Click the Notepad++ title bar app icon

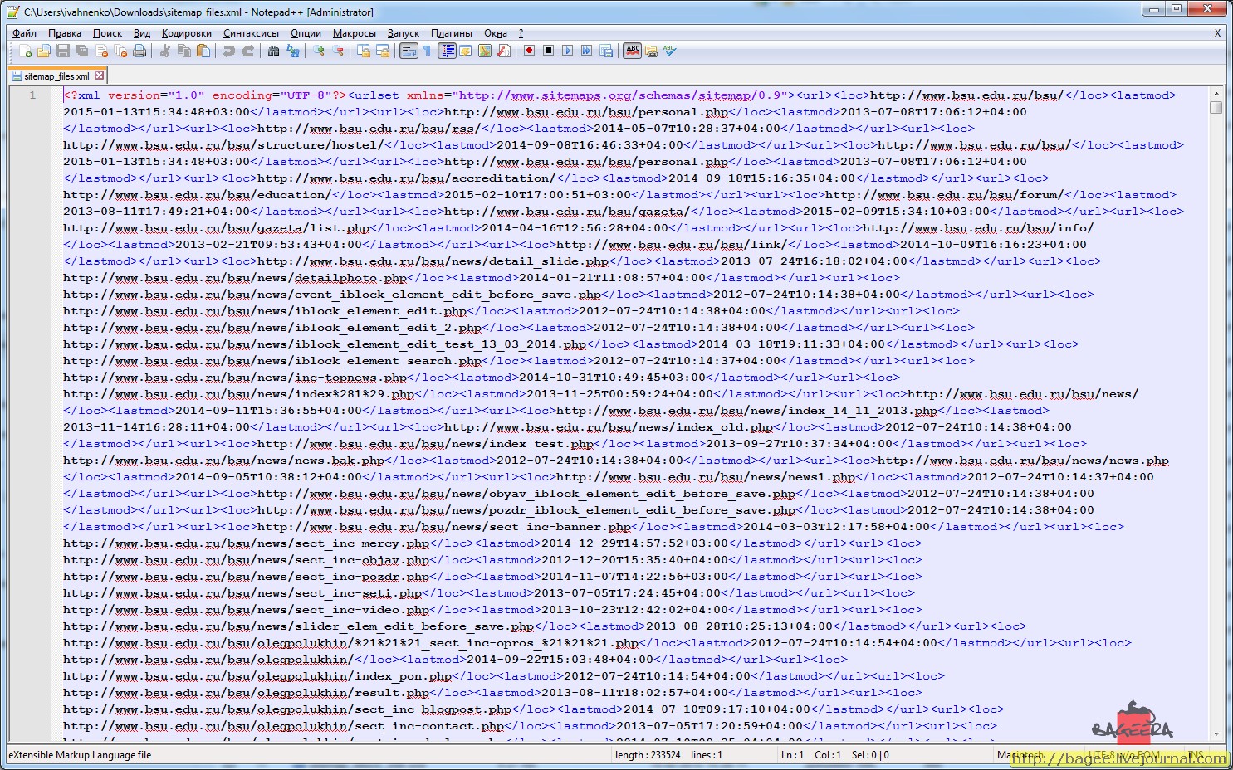[13, 12]
